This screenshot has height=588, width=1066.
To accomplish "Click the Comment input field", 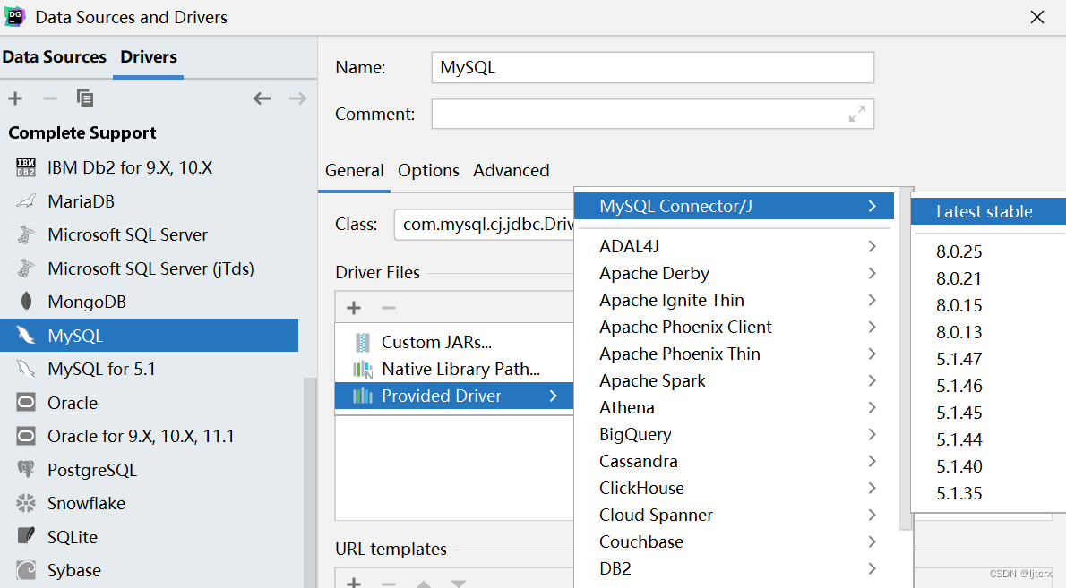I will [x=653, y=114].
